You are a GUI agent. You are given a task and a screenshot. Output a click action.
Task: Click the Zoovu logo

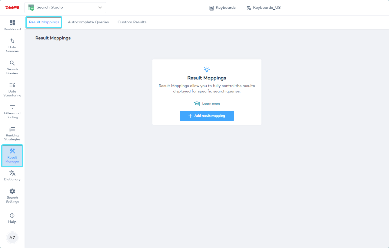(x=12, y=8)
